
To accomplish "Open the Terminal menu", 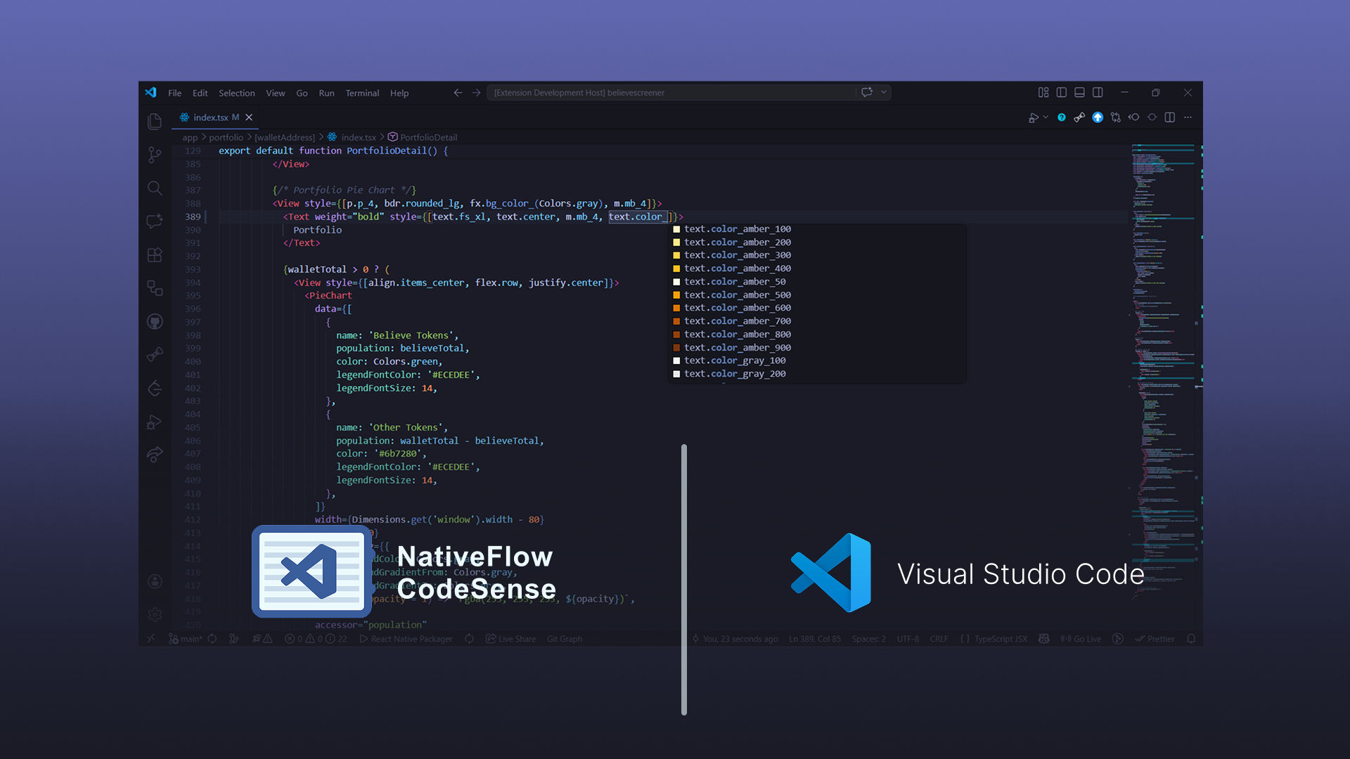I will (362, 93).
